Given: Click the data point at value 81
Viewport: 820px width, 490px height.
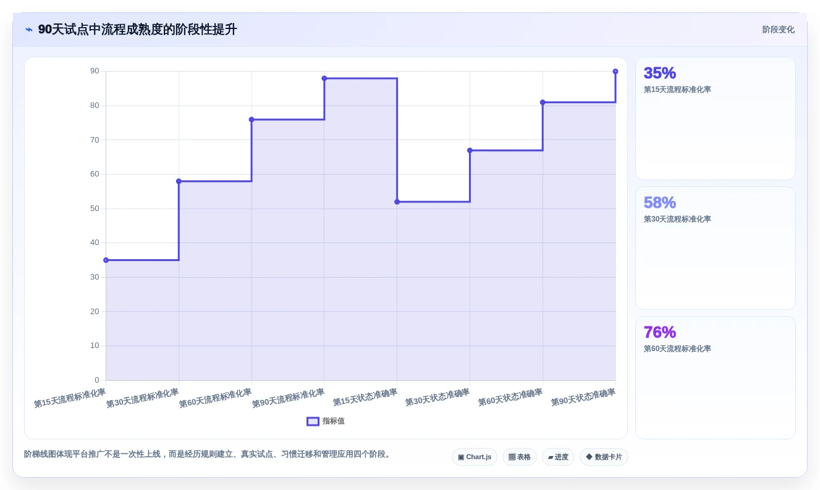Looking at the screenshot, I should point(543,102).
